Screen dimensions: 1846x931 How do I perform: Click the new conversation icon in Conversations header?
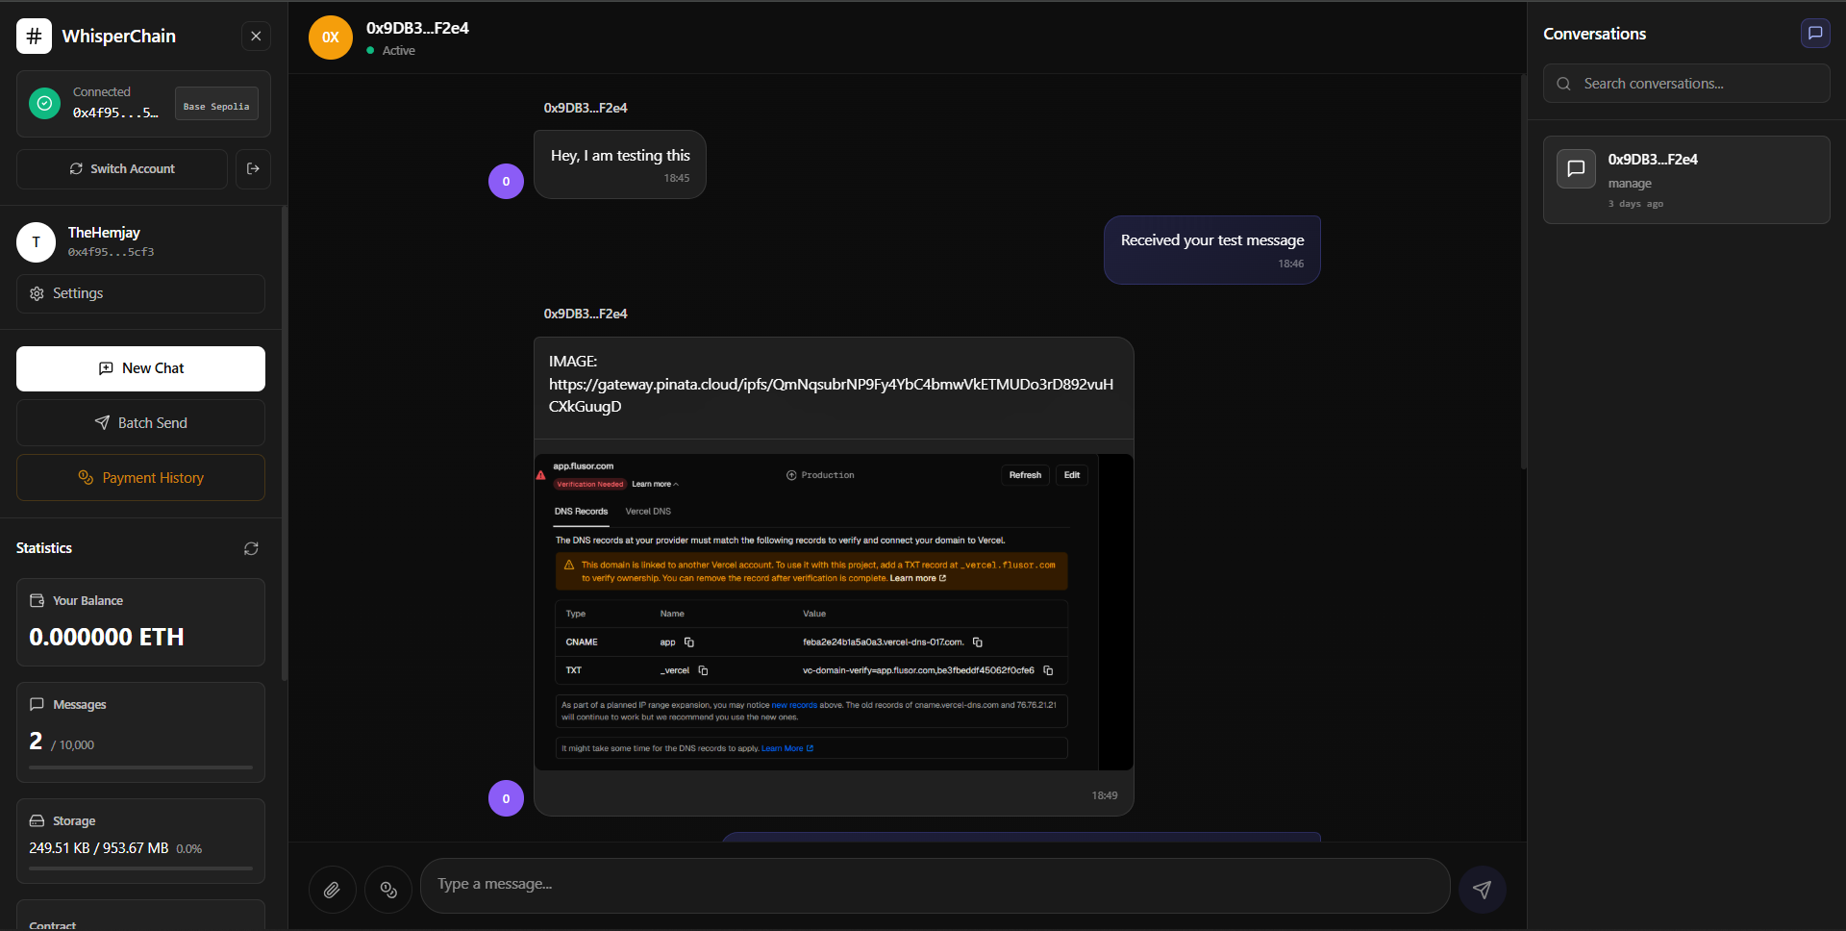point(1814,34)
